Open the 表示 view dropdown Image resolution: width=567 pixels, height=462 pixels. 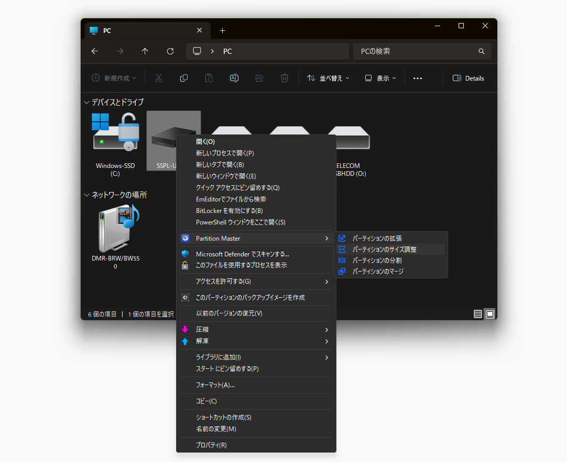pyautogui.click(x=380, y=78)
